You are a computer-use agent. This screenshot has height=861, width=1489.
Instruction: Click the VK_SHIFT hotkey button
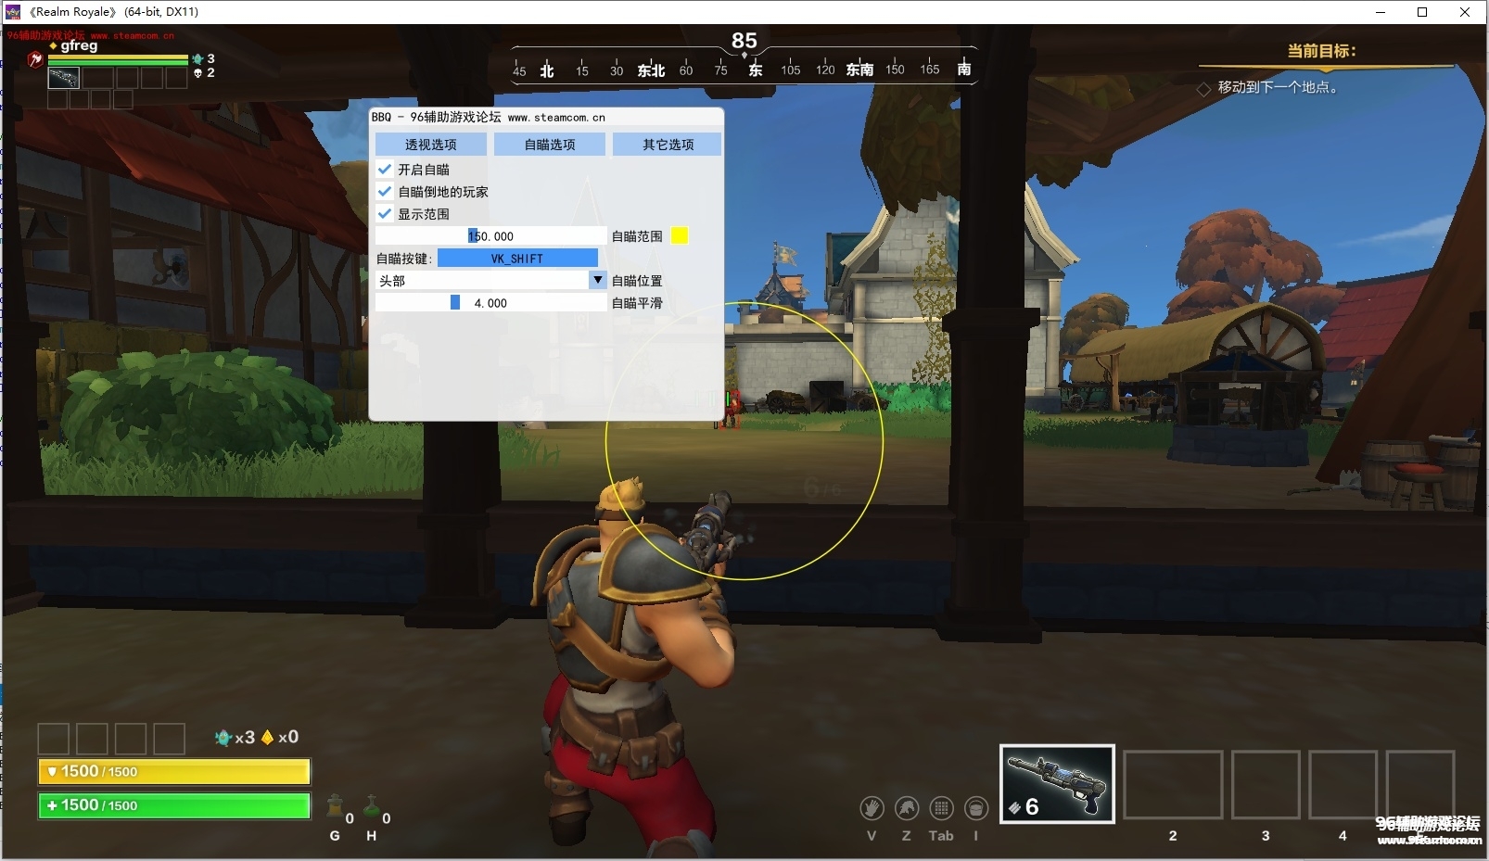[x=517, y=259]
